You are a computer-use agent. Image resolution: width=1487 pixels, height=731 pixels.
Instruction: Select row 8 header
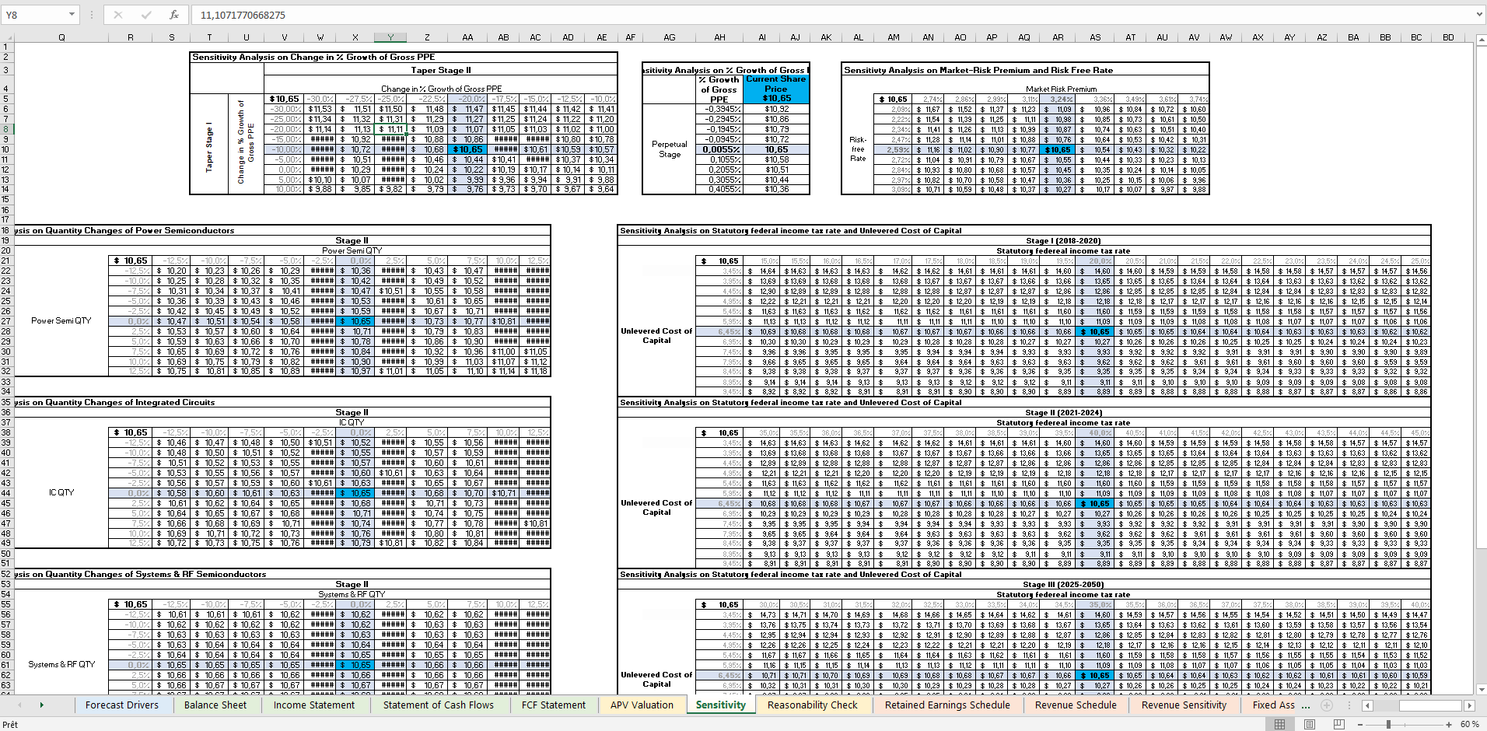(5, 129)
